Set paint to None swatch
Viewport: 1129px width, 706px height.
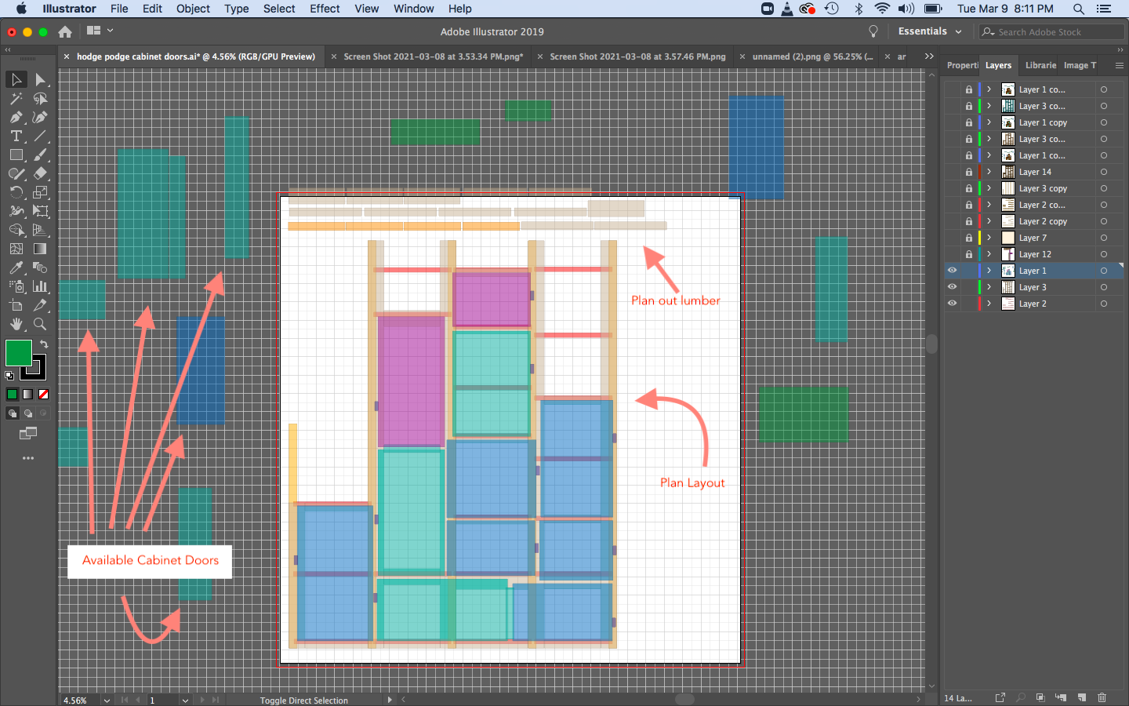click(x=44, y=395)
